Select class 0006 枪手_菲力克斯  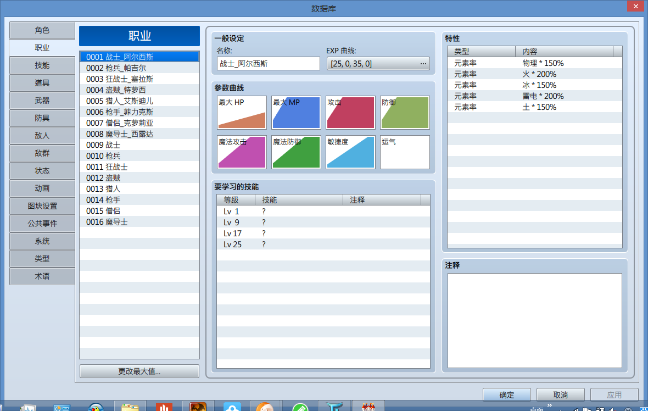coord(139,112)
